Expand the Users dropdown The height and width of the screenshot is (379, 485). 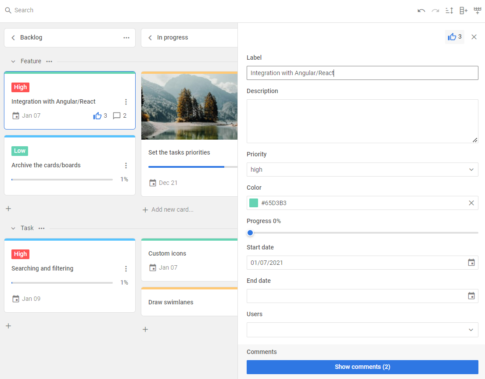tap(362, 330)
